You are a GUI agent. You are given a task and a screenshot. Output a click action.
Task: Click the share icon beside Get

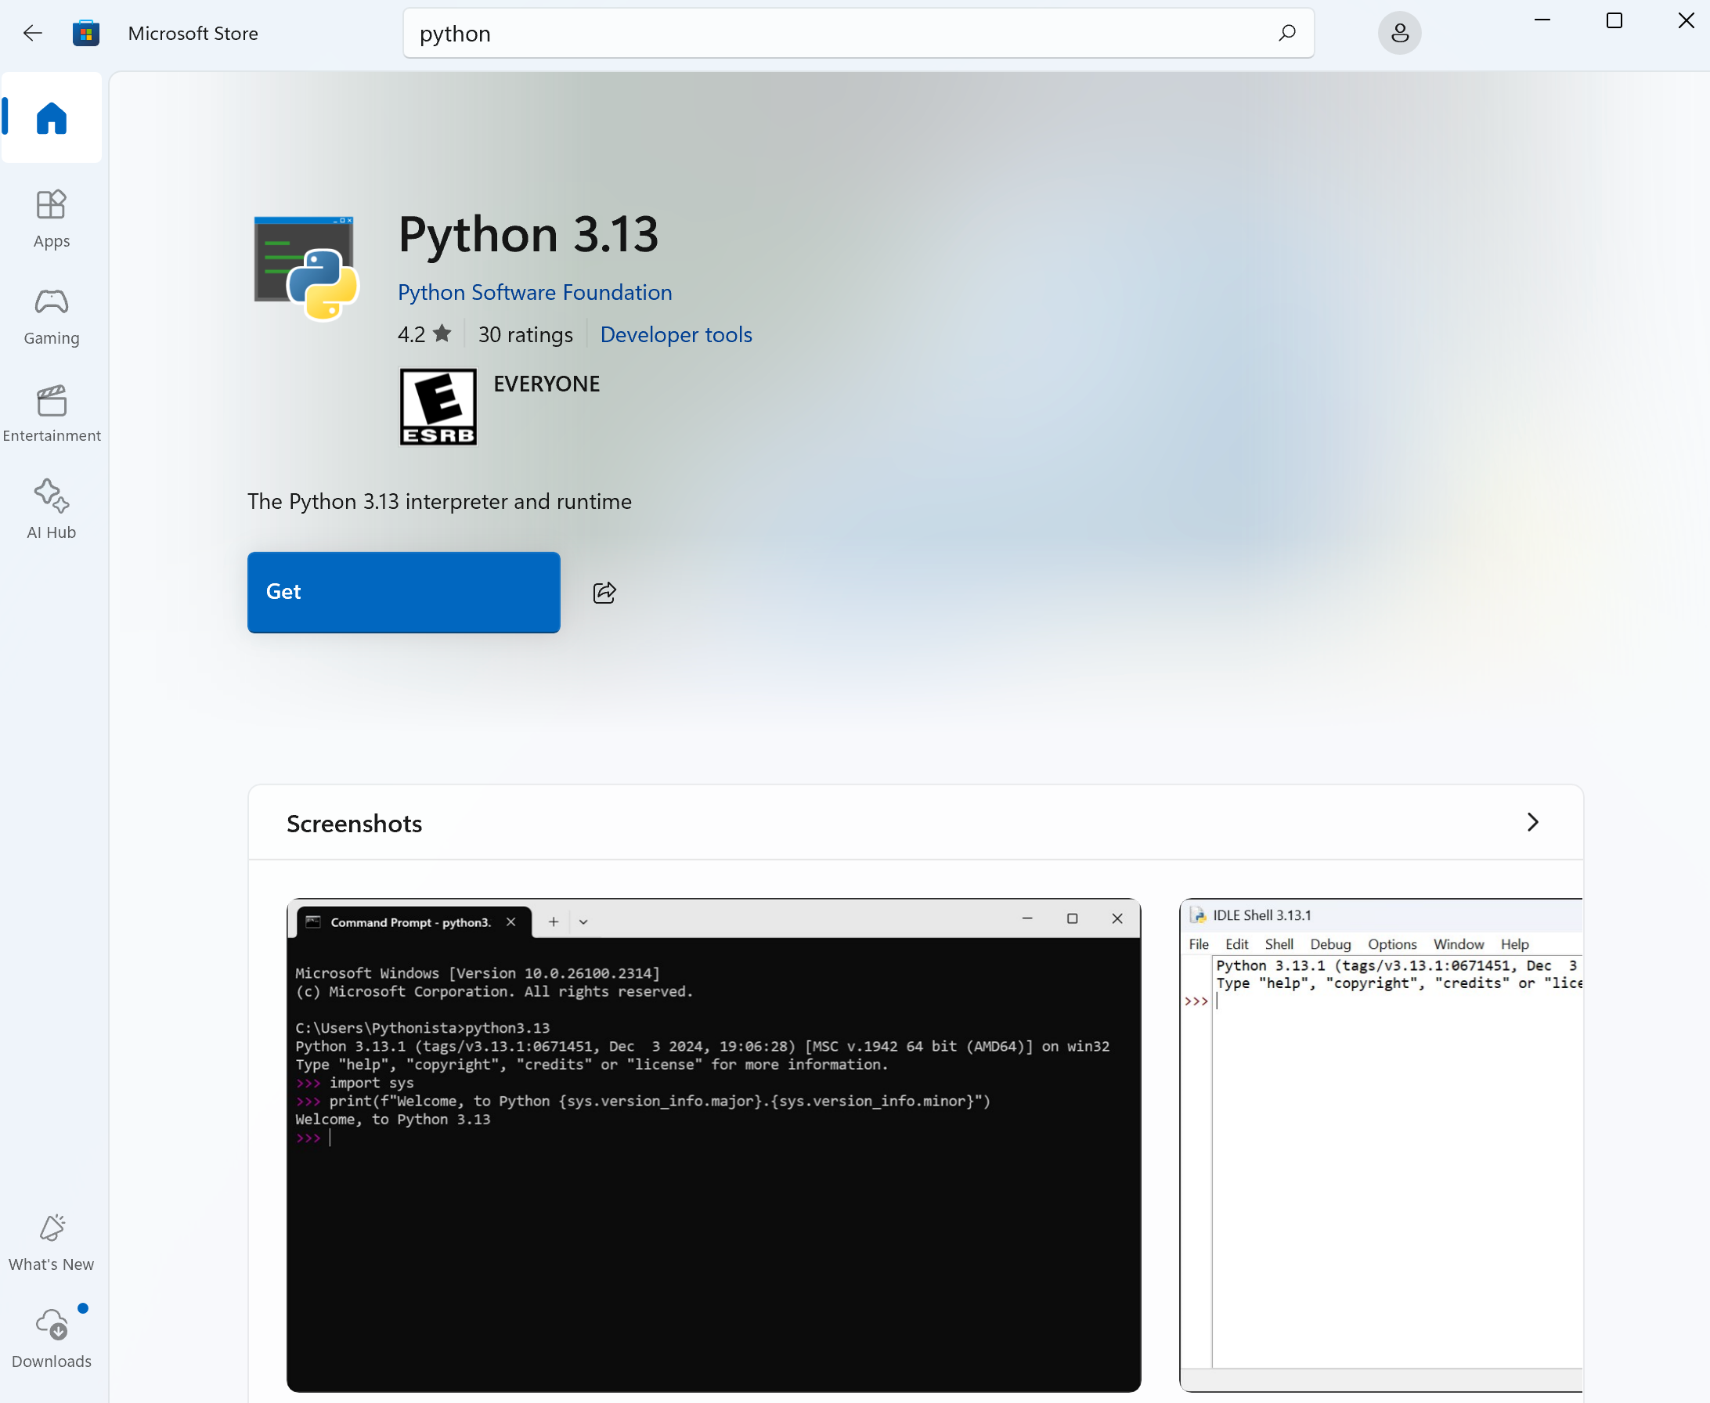(604, 593)
